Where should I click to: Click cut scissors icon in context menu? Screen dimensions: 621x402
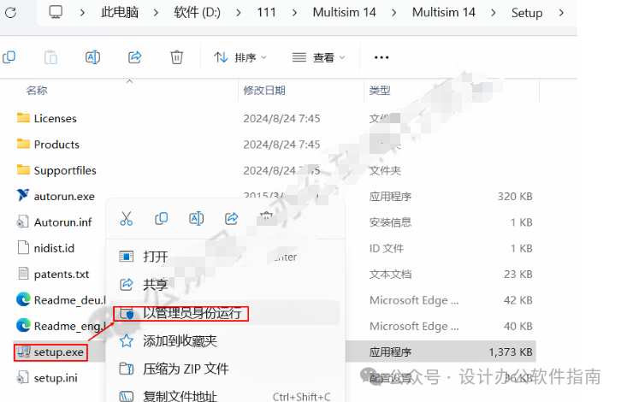[127, 219]
